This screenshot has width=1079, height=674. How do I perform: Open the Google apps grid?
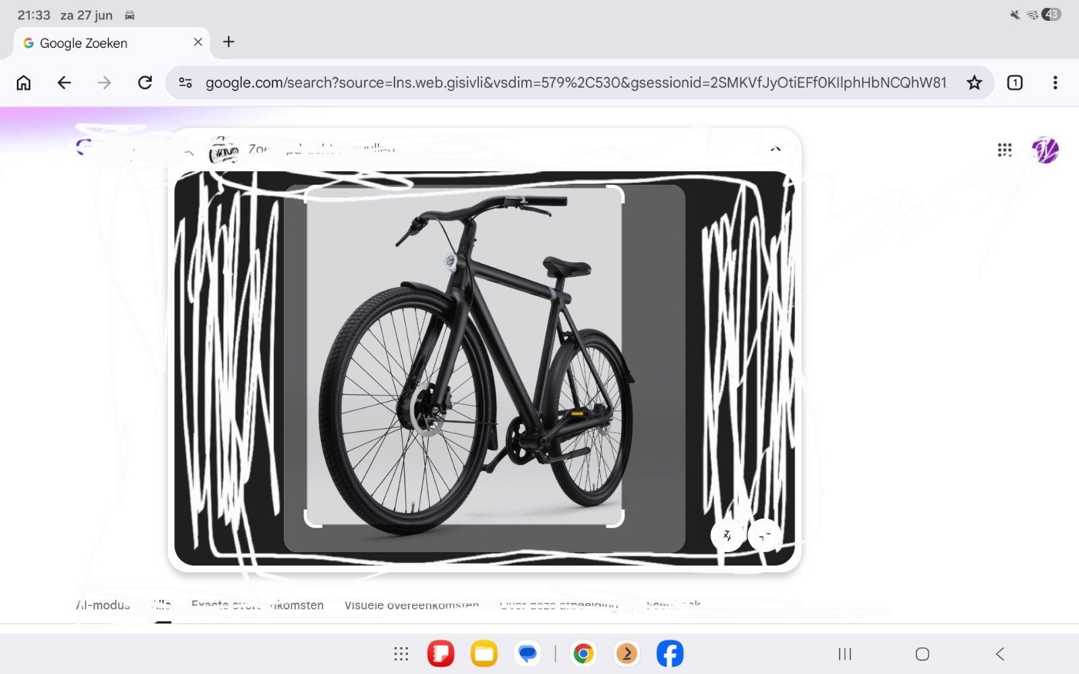pyautogui.click(x=1005, y=150)
